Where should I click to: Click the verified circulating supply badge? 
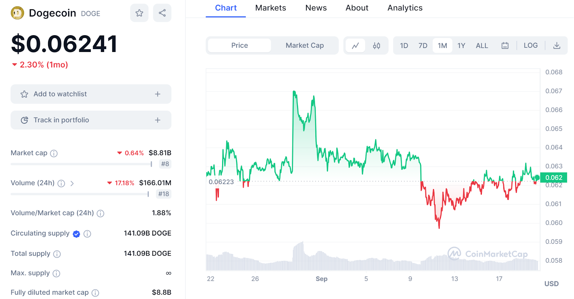76,234
